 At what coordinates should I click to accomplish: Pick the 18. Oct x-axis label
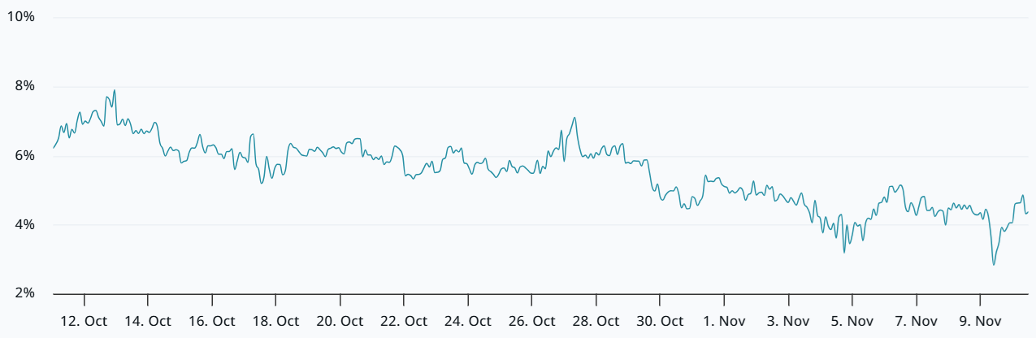click(276, 321)
